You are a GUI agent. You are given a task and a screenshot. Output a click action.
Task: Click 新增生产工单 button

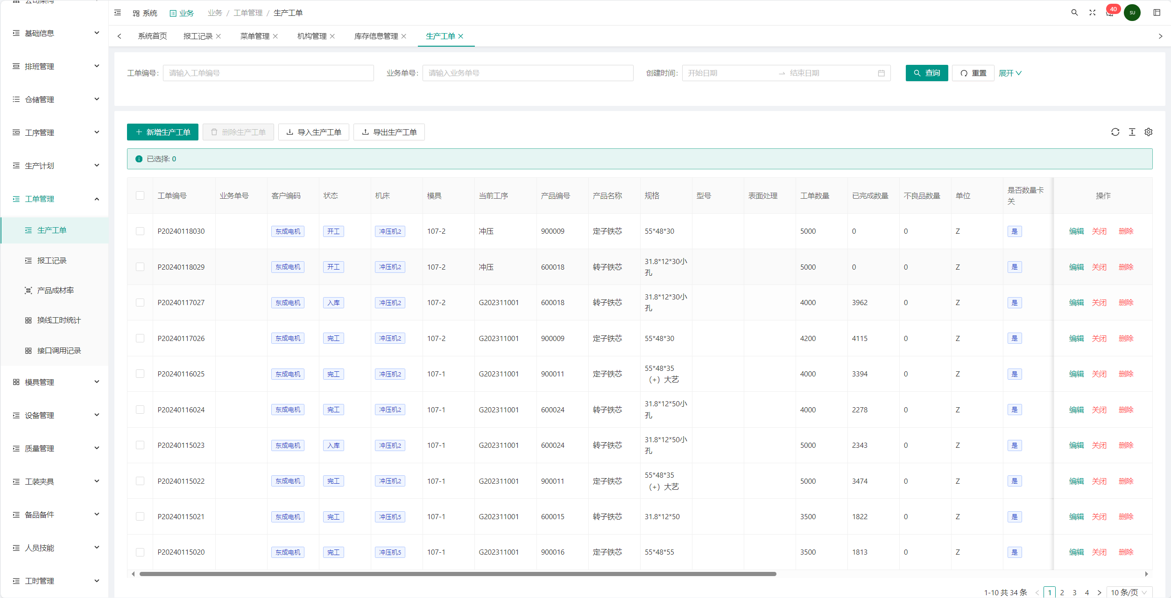coord(162,132)
